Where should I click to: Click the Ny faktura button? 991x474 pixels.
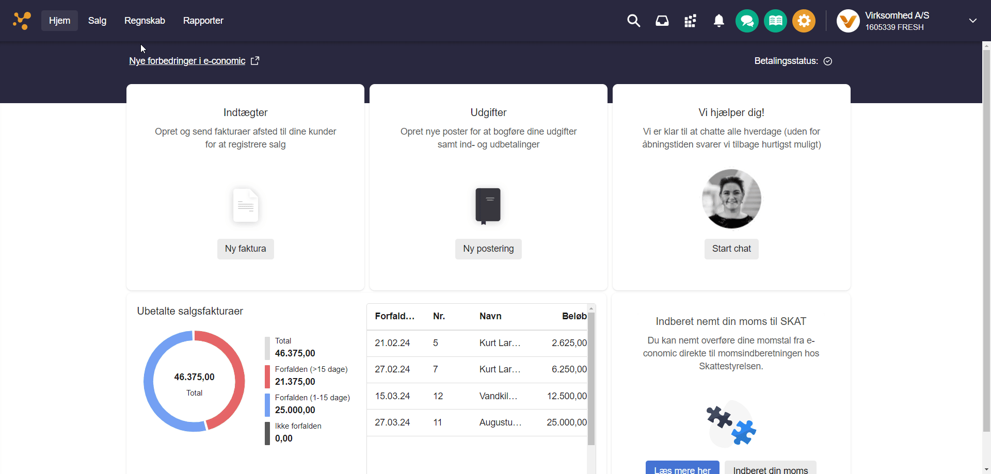245,249
